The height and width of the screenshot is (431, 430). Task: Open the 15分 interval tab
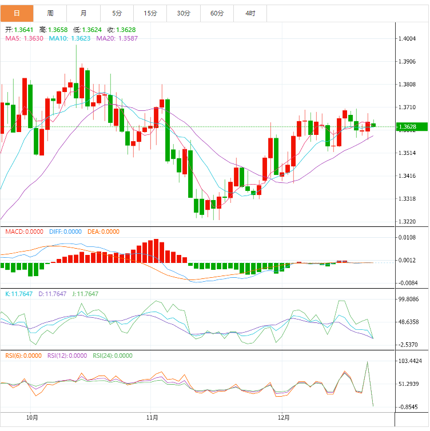(150, 13)
